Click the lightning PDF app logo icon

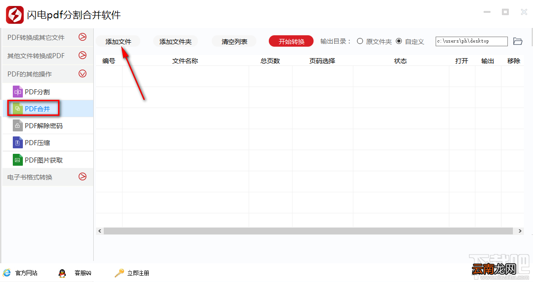(x=15, y=15)
